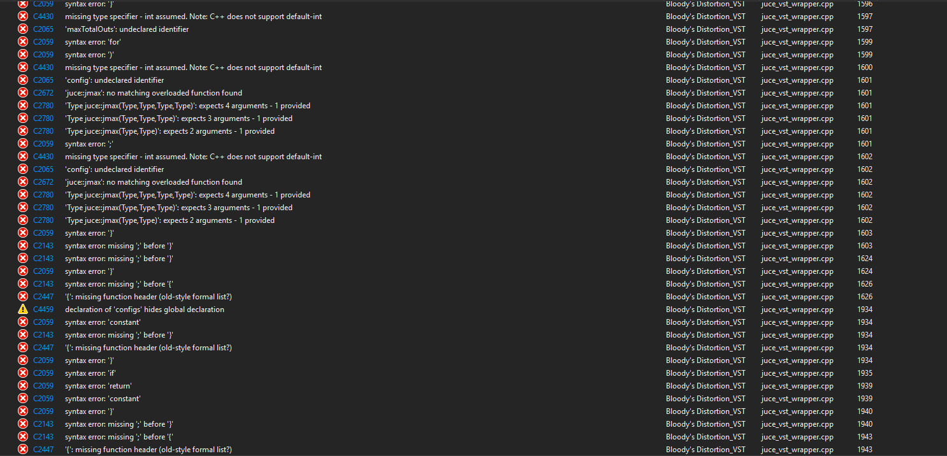Click error icon for line 1600 missing type specifier
This screenshot has height=456, width=947.
pyautogui.click(x=23, y=67)
